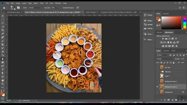187x105 pixels.
Task: Show the Layer 1 visibility eye
Action: click(x=157, y=76)
